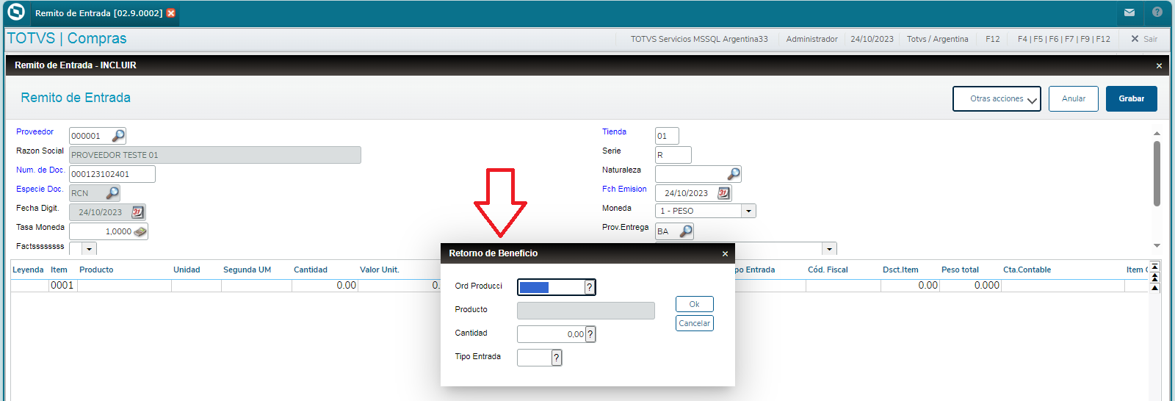
Task: Confirm with the Ok button
Action: [694, 304]
